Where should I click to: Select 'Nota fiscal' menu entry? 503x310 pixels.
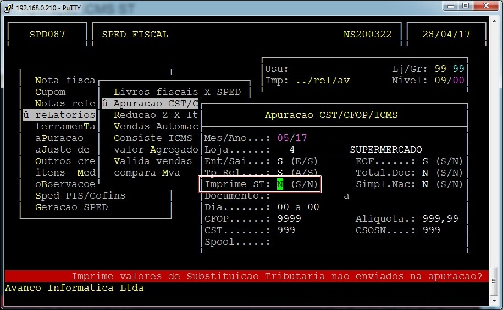65,81
